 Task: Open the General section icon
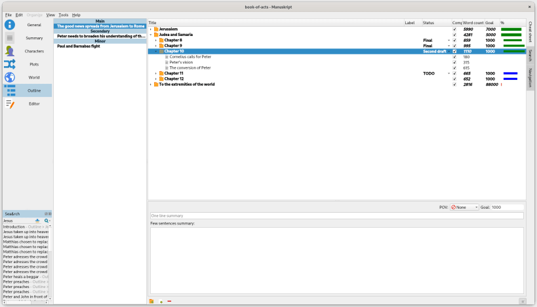(x=10, y=25)
